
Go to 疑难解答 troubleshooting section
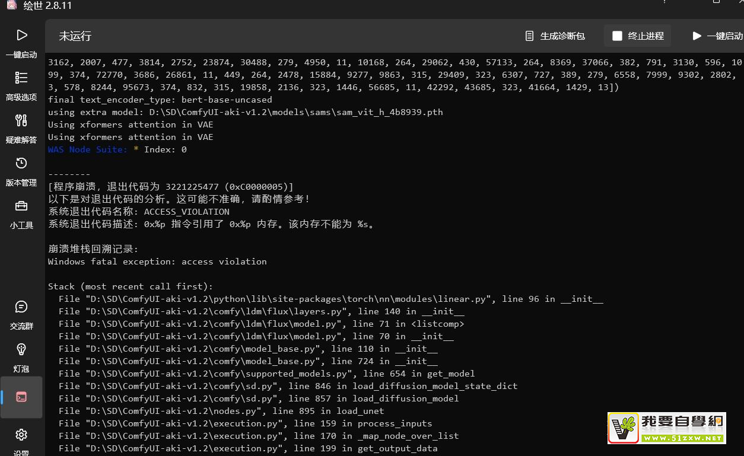(21, 128)
